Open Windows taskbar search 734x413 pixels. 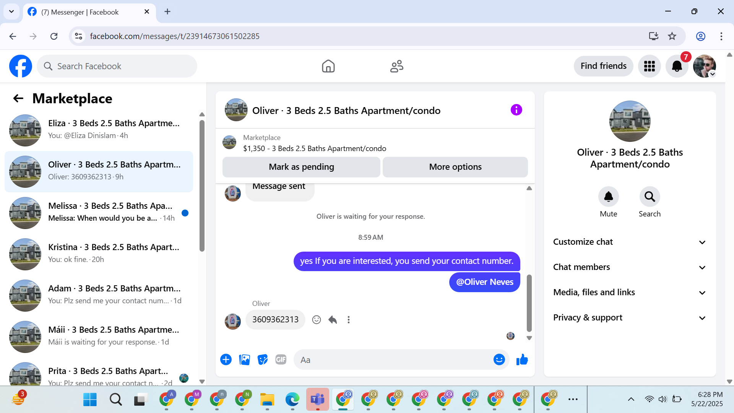[x=115, y=399]
